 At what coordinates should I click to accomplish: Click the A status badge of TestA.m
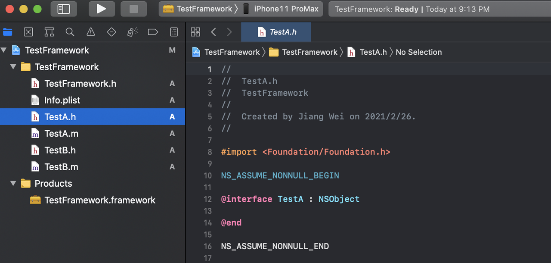pyautogui.click(x=172, y=134)
